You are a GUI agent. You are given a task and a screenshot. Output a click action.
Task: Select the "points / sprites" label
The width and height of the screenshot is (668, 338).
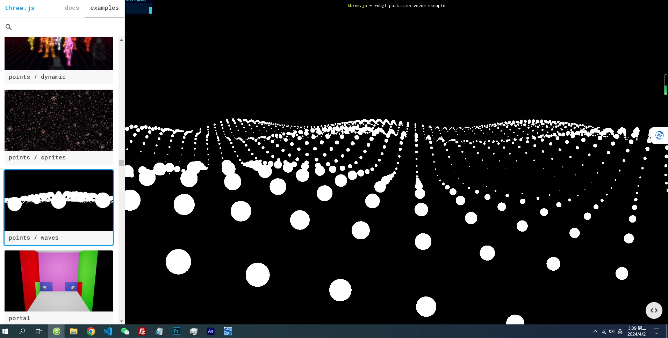(37, 158)
